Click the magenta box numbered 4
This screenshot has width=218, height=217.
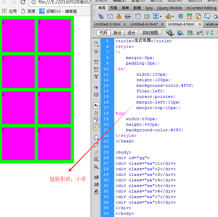[54, 72]
